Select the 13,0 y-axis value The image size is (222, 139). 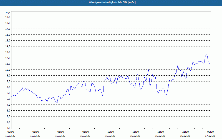[8, 52]
